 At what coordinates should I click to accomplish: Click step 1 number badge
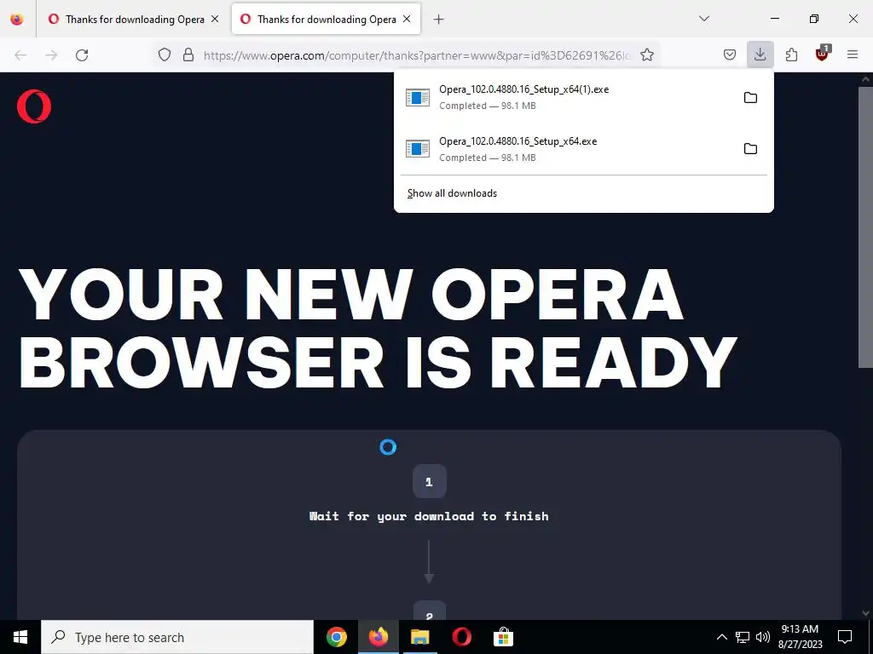tap(430, 482)
